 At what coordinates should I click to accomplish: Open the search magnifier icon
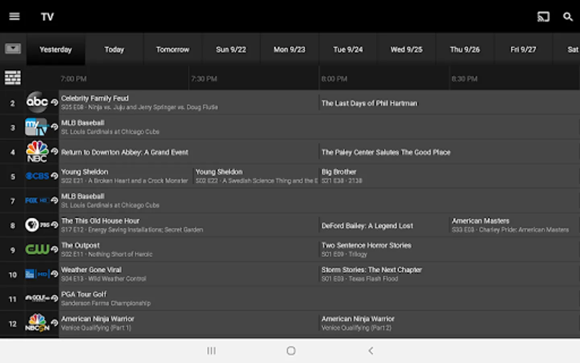click(568, 17)
